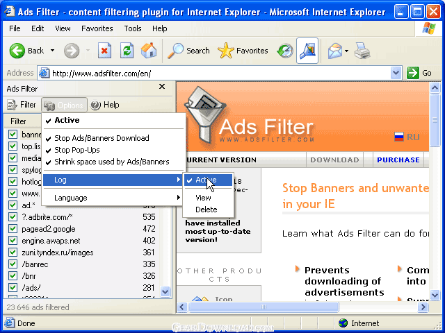The width and height of the screenshot is (445, 333).
Task: Disable the Stop Pop-Ups option
Action: [76, 150]
